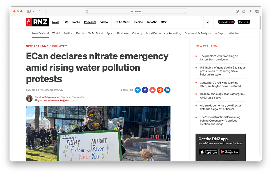Click the Download on App Store badge

click(208, 152)
